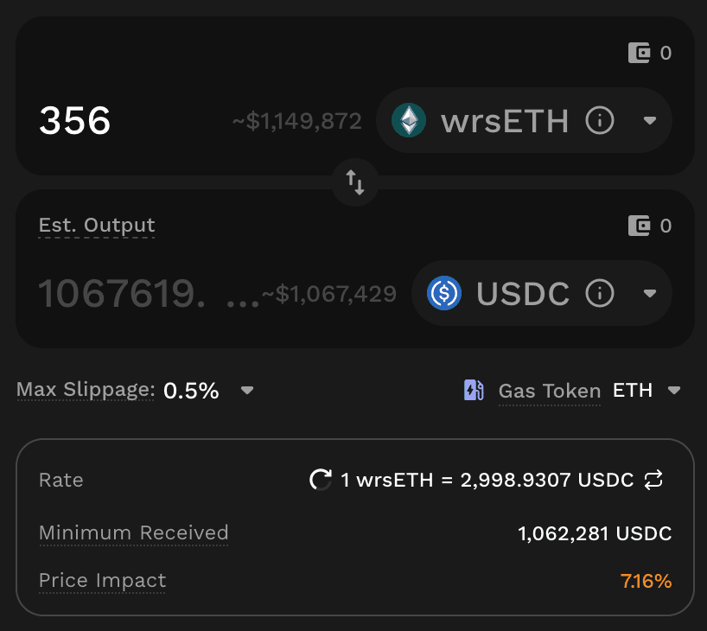Image resolution: width=707 pixels, height=631 pixels.
Task: Open the Max Slippage 0.5% dropdown
Action: 247,391
